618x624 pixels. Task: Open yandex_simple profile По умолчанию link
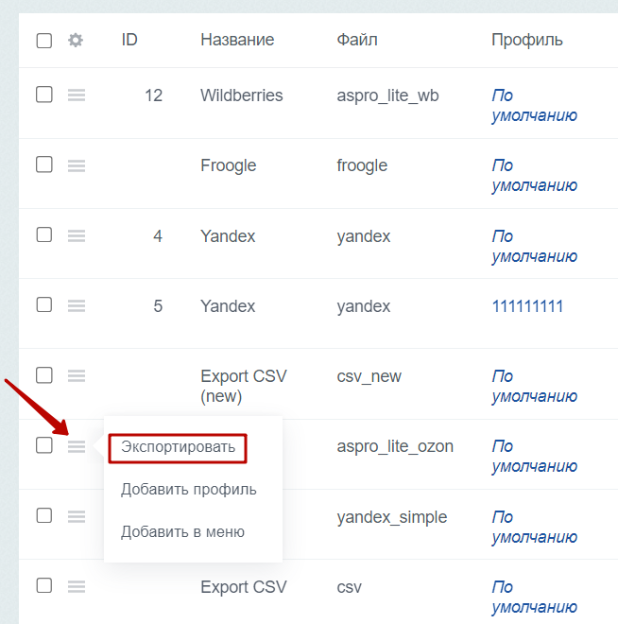click(534, 528)
